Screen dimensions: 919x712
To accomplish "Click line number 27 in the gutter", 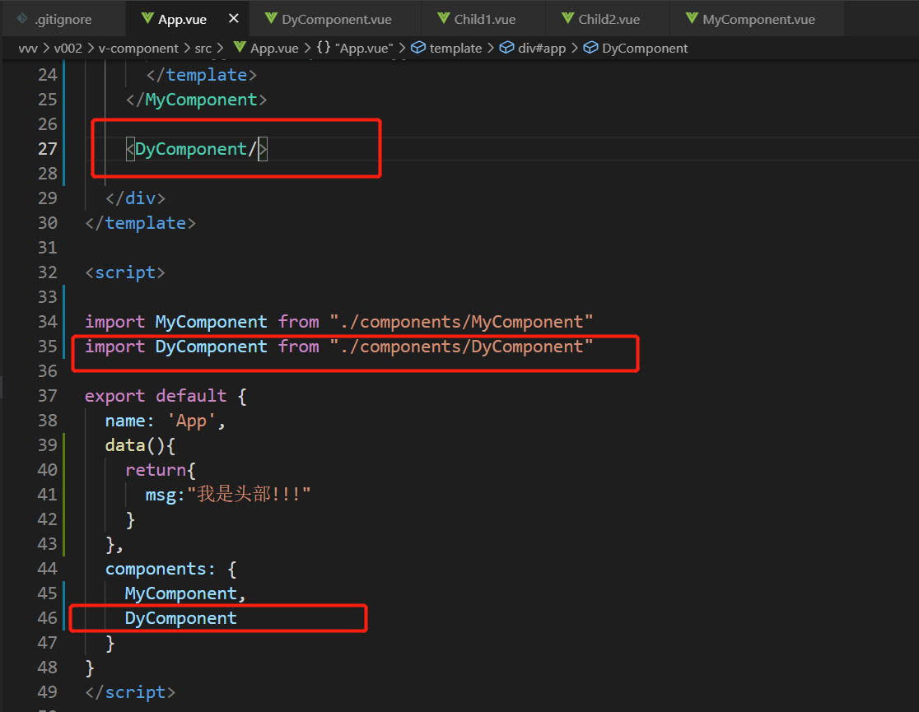I will (x=48, y=149).
